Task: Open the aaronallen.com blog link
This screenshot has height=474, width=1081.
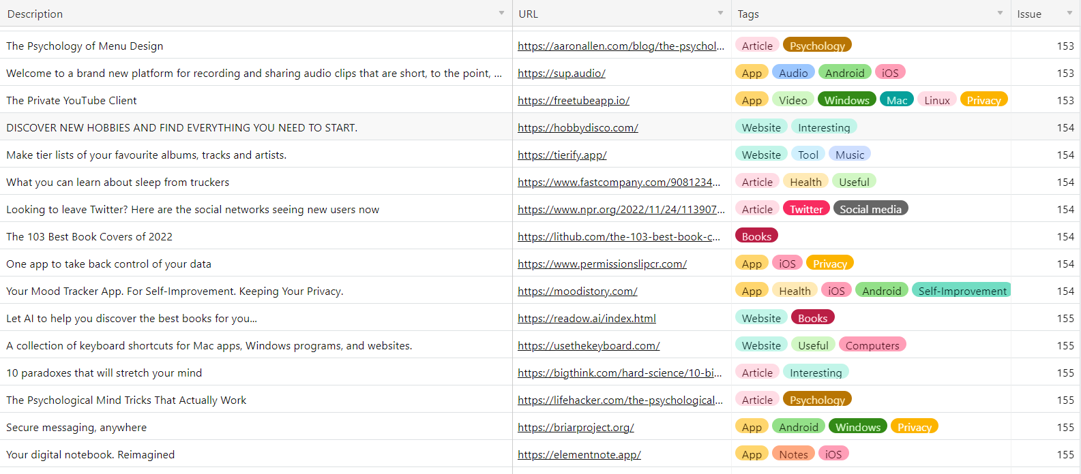Action: (x=621, y=46)
